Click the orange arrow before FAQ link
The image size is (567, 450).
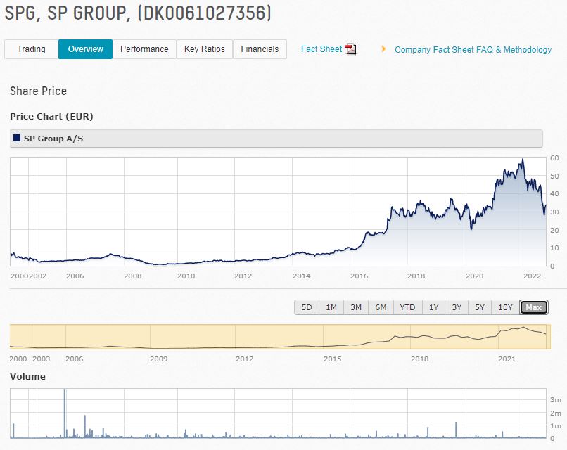pos(383,49)
